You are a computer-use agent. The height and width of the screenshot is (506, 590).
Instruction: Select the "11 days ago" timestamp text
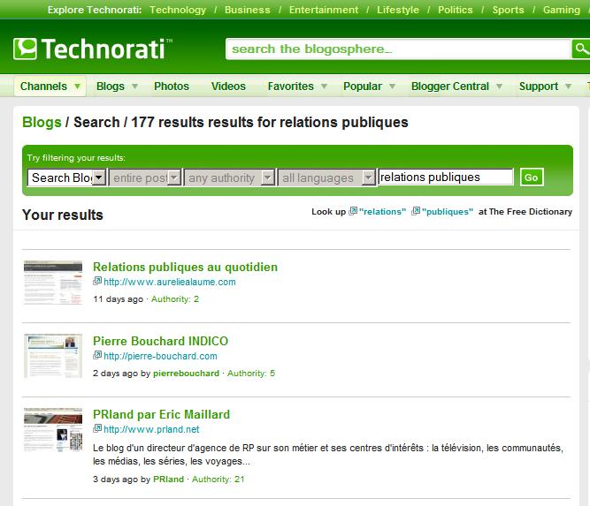click(119, 299)
